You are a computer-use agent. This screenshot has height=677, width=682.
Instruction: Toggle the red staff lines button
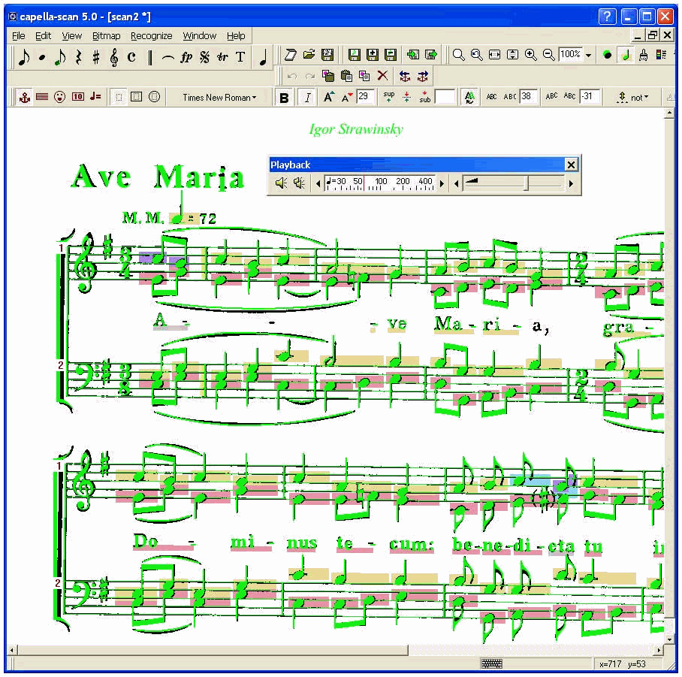(x=42, y=97)
